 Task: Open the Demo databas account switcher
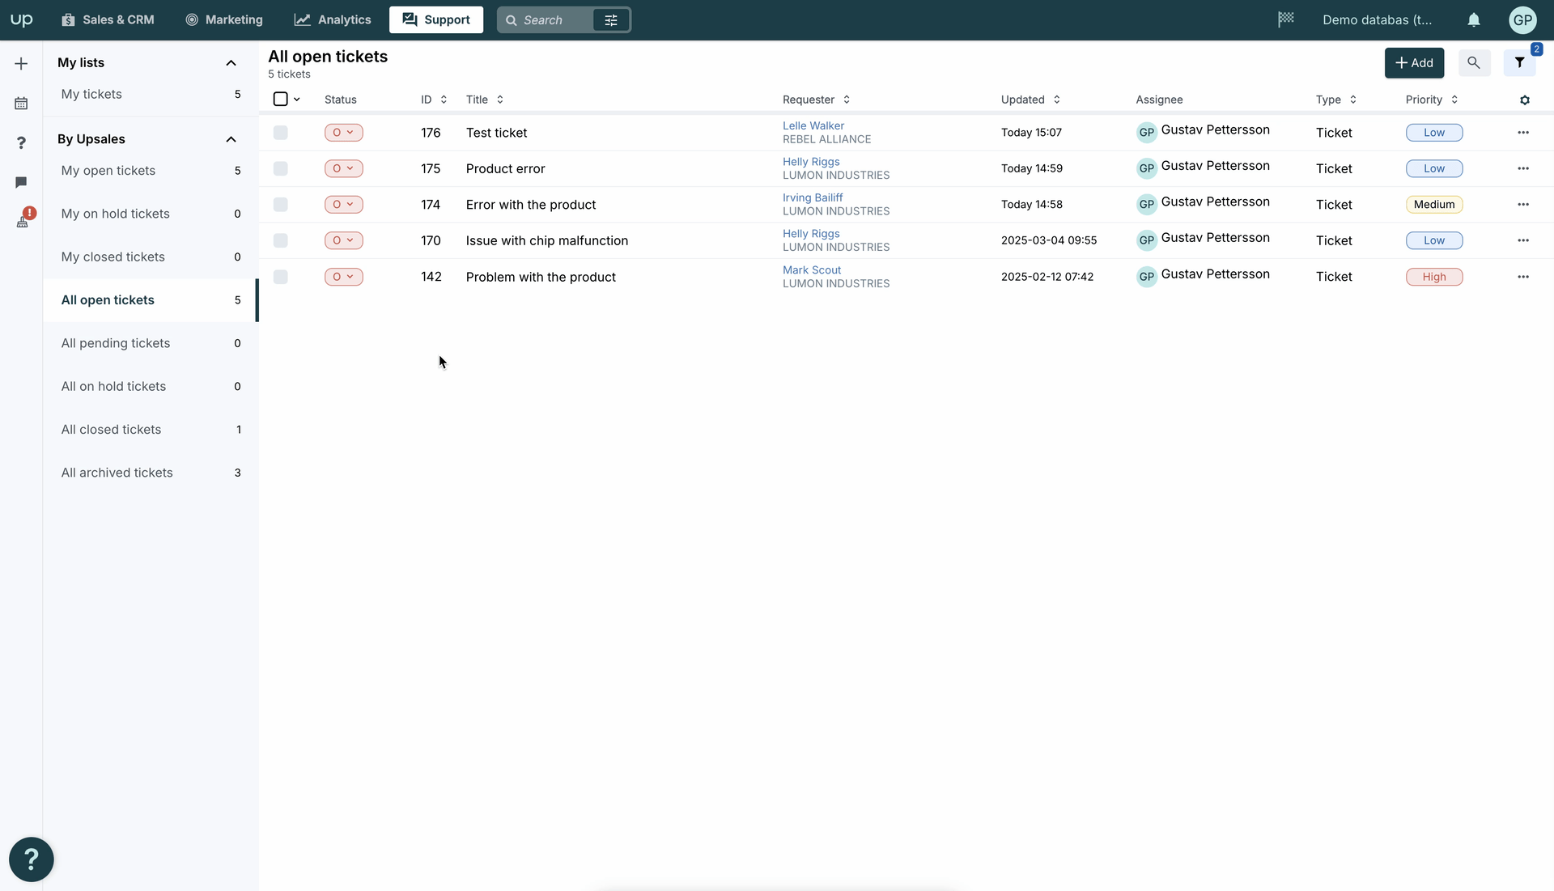[x=1377, y=19]
